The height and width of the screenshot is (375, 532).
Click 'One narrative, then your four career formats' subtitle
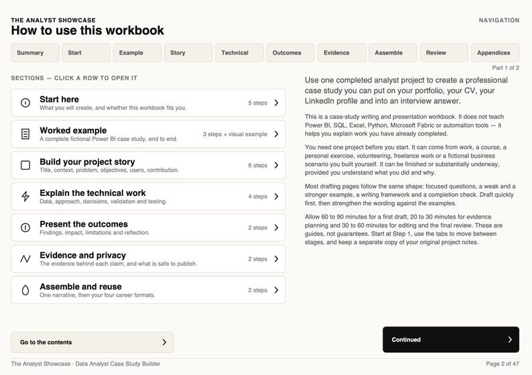click(97, 295)
